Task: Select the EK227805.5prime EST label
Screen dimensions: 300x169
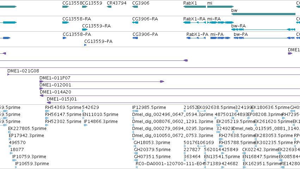Action: tap(27, 129)
